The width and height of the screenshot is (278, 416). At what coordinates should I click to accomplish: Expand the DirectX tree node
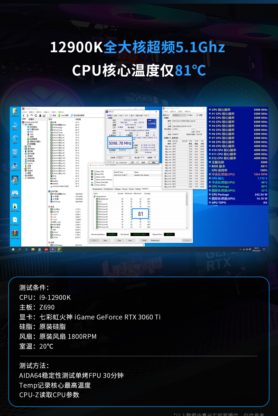pos(23,163)
